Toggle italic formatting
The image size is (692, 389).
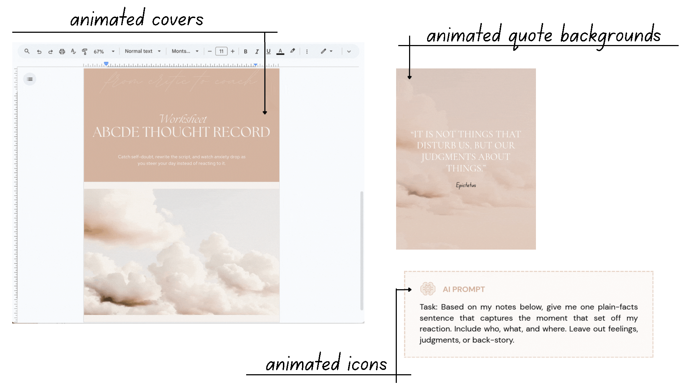(x=257, y=51)
